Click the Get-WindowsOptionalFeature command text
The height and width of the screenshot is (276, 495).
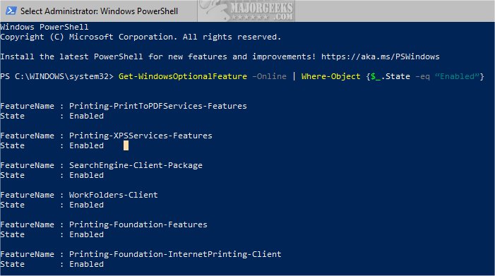point(183,76)
